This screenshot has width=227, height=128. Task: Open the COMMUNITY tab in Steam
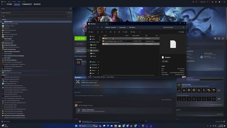click(x=27, y=4)
